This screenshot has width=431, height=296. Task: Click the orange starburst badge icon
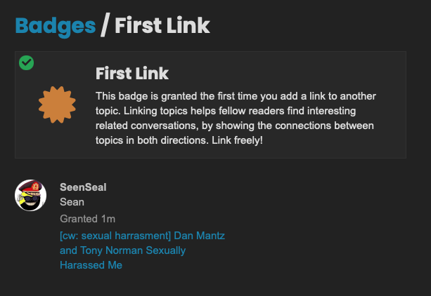57,105
